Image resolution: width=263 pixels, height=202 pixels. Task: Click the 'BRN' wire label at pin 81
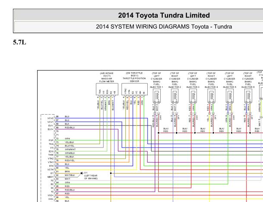tap(67, 171)
